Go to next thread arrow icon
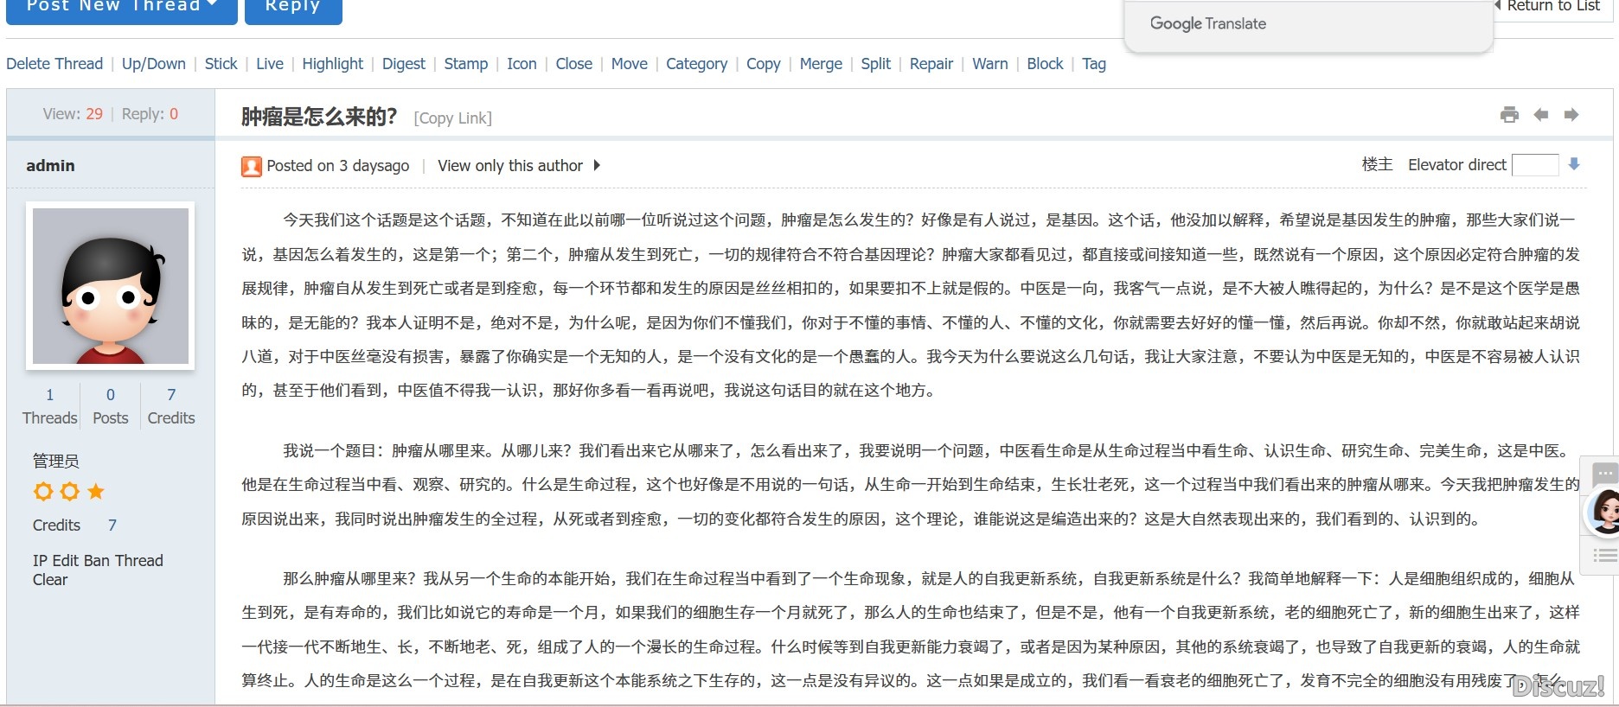Viewport: 1619px width, 707px height. pos(1571,115)
